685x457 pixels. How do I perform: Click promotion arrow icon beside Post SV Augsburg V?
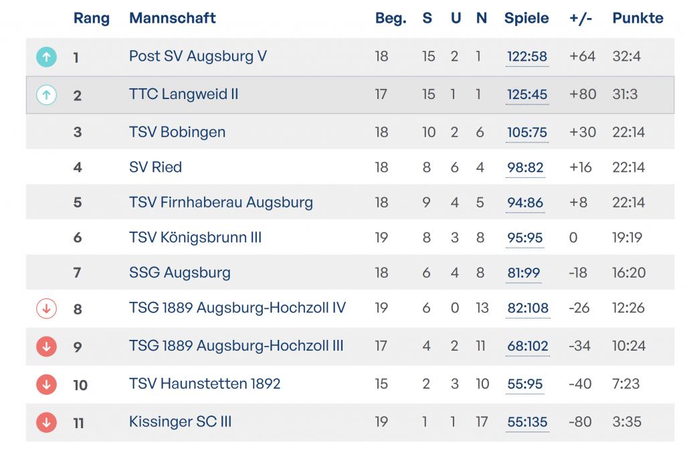coord(46,57)
